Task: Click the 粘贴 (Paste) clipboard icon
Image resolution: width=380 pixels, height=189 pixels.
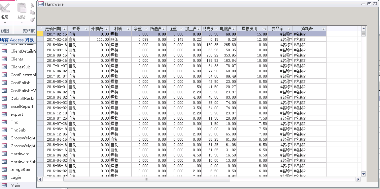Action: click(21, 9)
